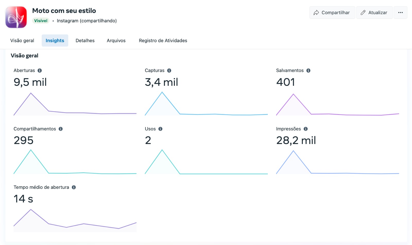Screen dimensions: 412x245
Task: Open the Registro de Atividades tab
Action: click(163, 41)
